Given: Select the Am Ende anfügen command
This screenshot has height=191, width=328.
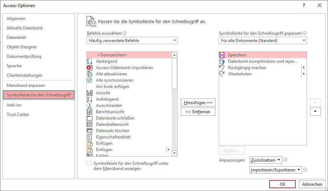Looking at the screenshot, I should [129, 87].
